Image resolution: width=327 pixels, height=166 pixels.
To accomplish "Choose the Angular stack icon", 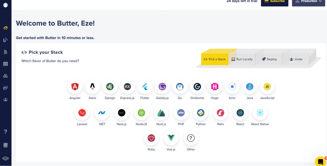I will [x=75, y=87].
